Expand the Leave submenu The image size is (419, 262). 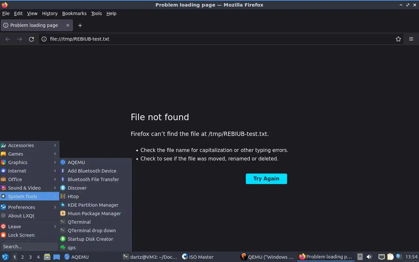(29, 227)
